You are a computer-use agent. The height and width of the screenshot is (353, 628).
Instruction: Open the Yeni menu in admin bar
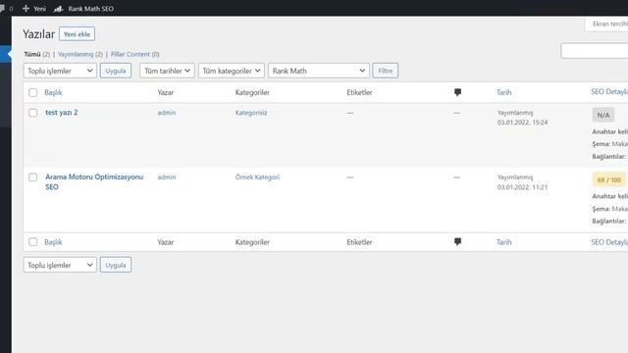(x=34, y=9)
